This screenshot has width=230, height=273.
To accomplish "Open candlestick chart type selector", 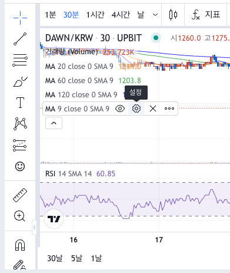I will point(173,15).
